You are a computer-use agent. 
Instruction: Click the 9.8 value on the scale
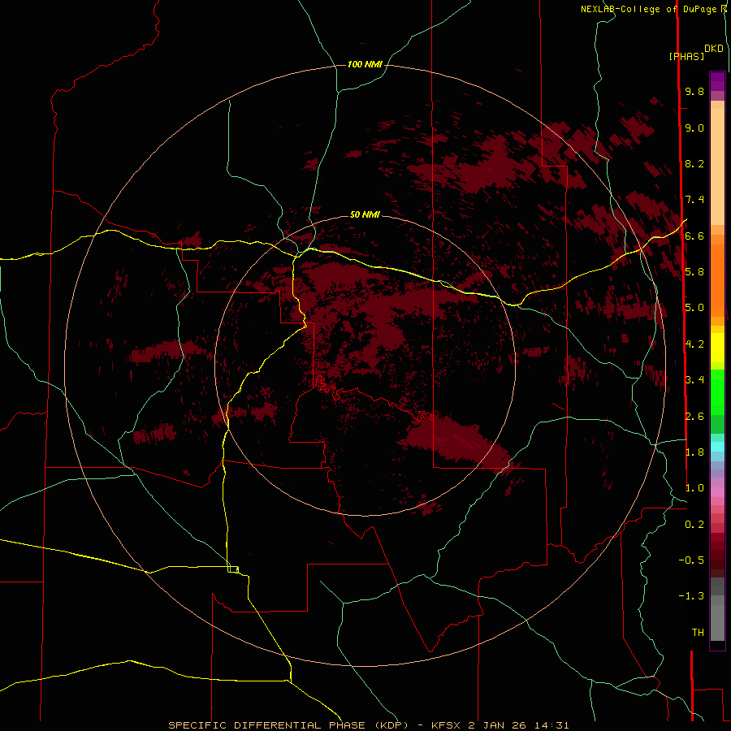694,91
